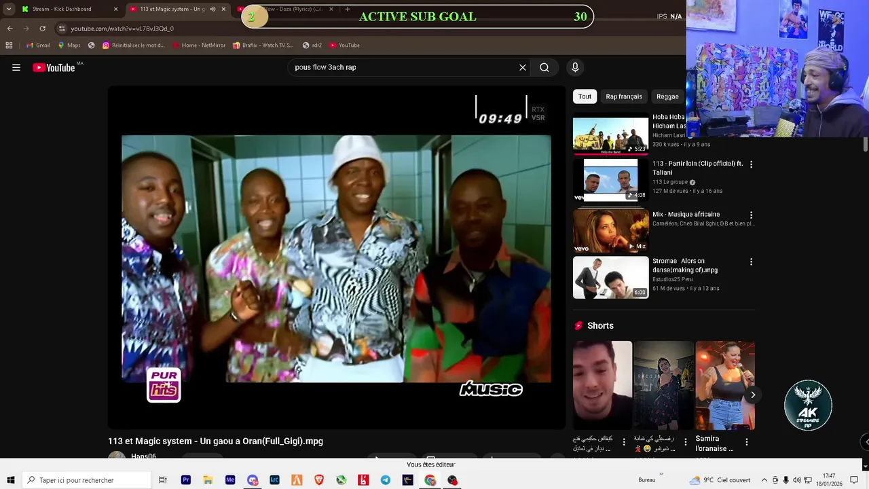869x489 pixels.
Task: Open File Explorer from the taskbar
Action: 208,480
